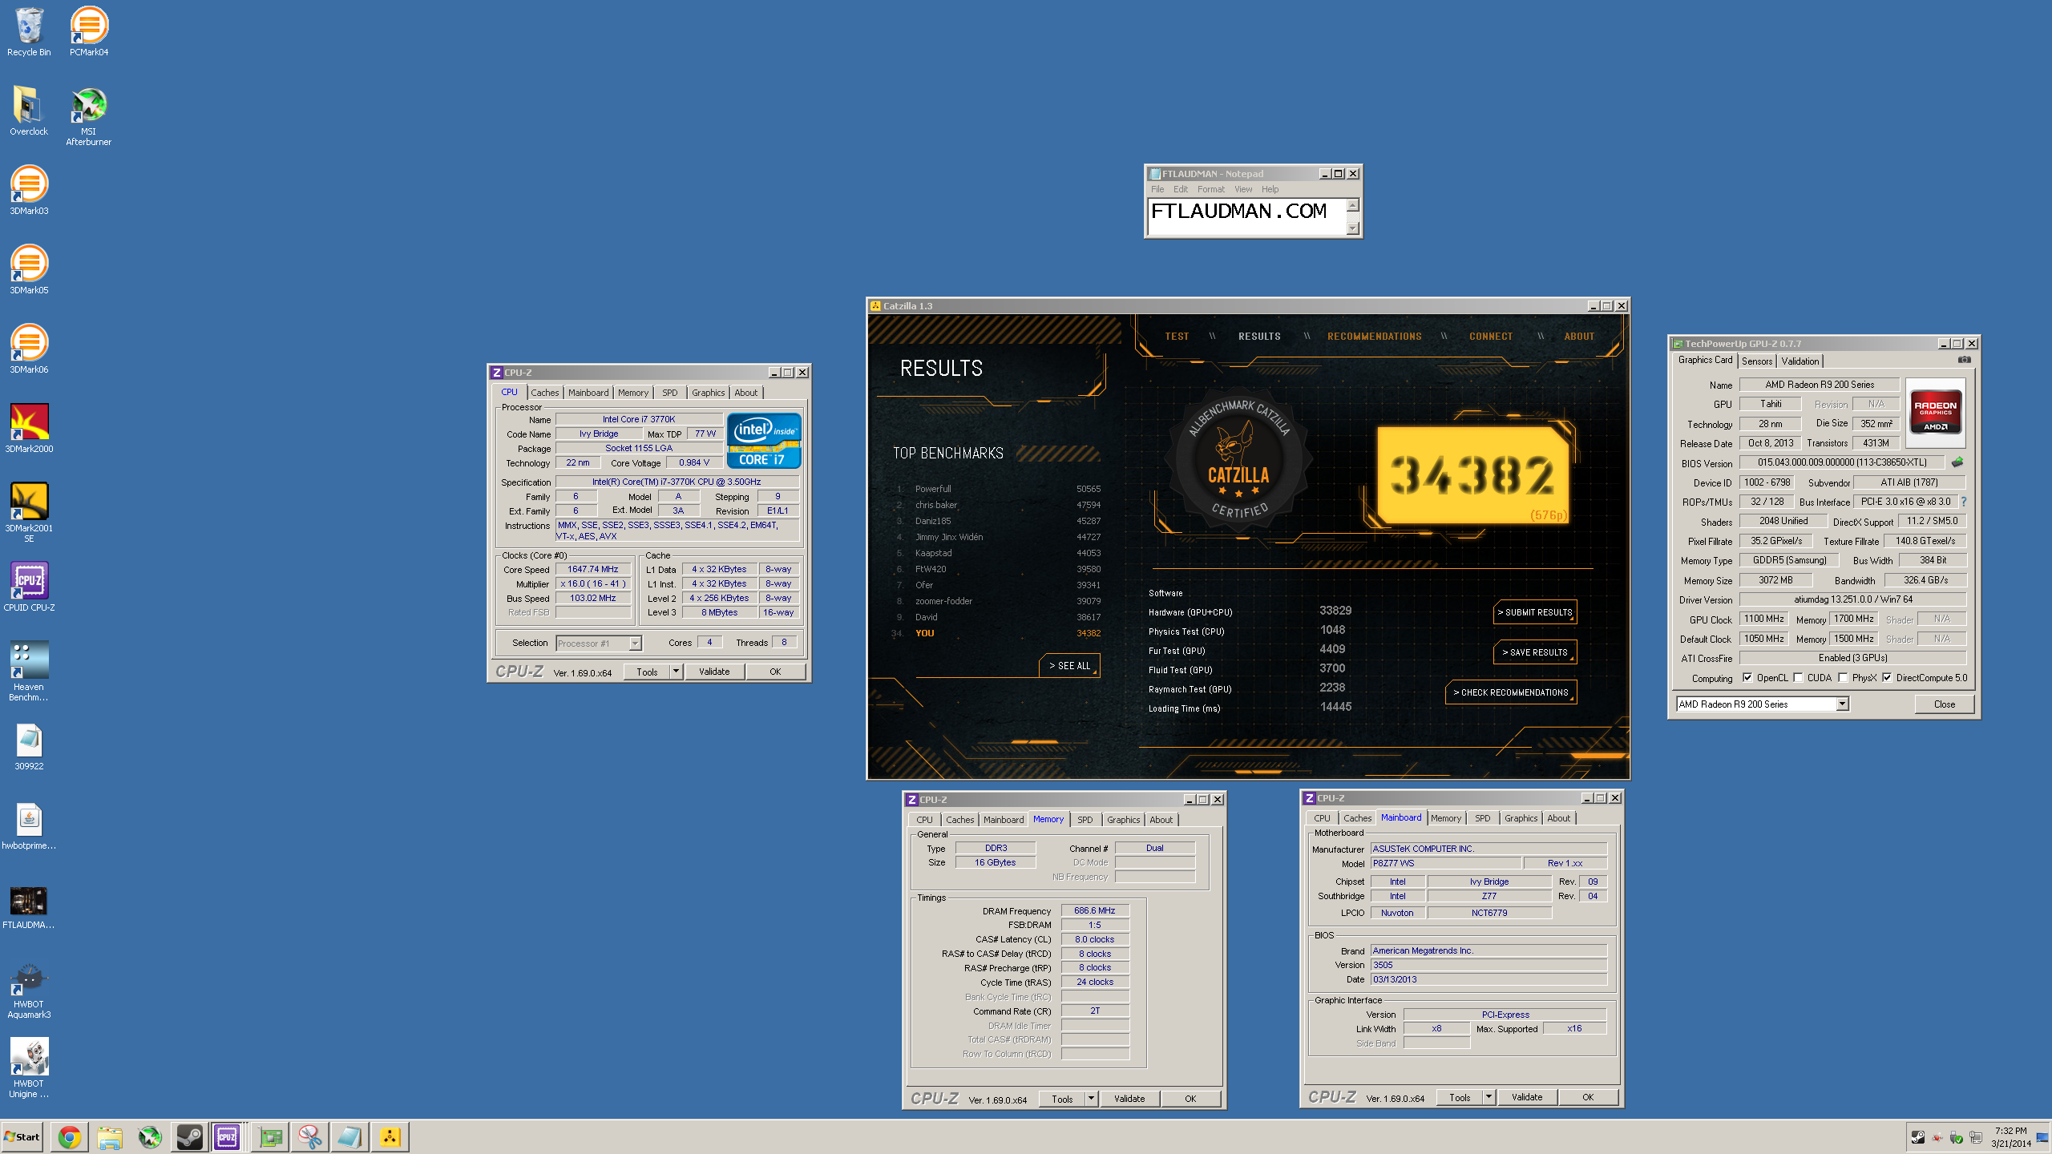This screenshot has width=2052, height=1154.
Task: Open the Format menu in Notepad
Action: [1210, 189]
